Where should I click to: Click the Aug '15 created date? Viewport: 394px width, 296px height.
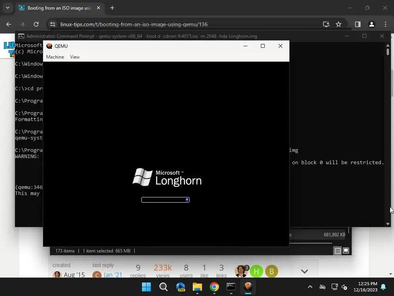click(74, 274)
